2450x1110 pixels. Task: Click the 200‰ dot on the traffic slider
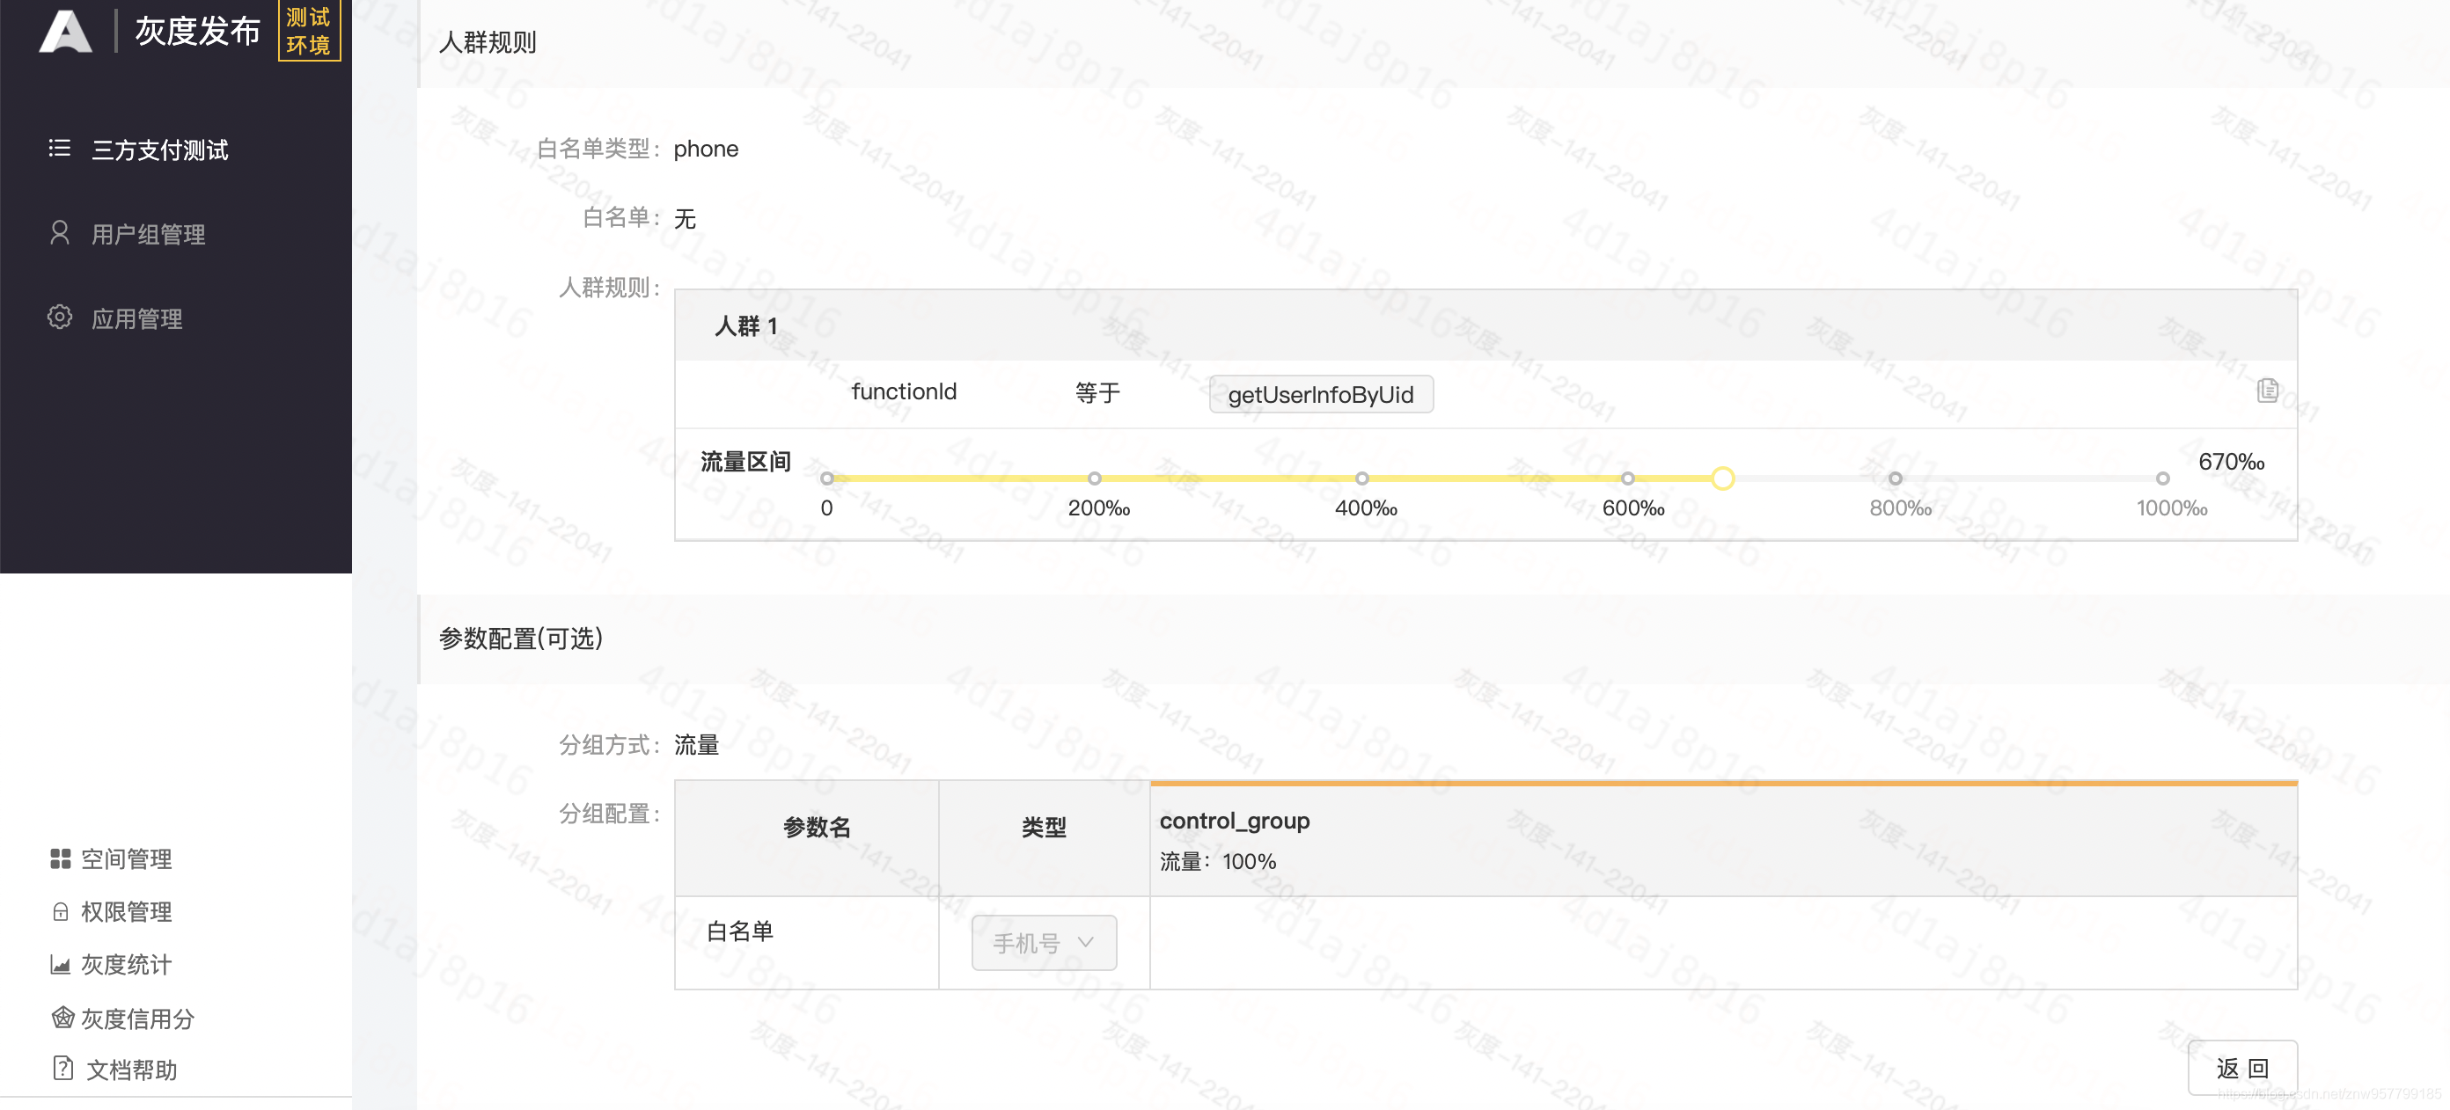point(1095,479)
